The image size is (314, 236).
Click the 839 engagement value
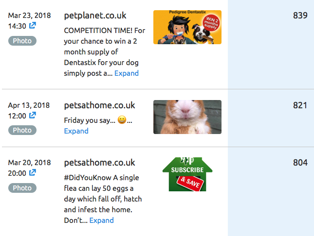(x=300, y=16)
